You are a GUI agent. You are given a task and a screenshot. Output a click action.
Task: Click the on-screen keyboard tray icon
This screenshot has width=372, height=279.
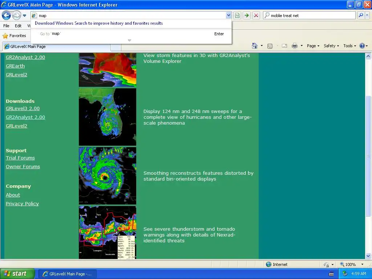[331, 274]
